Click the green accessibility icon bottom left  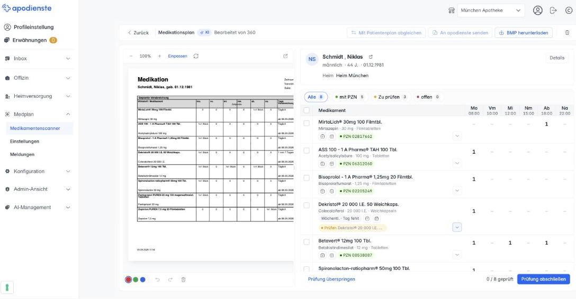click(7, 287)
